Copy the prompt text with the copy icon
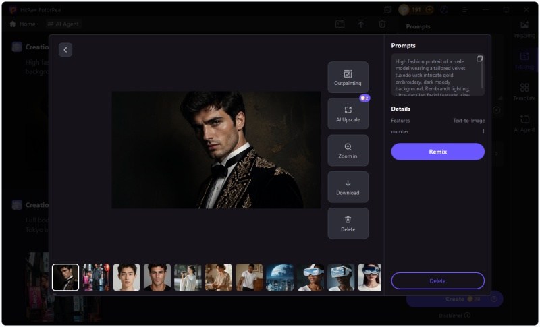This screenshot has height=327, width=540. (x=479, y=59)
